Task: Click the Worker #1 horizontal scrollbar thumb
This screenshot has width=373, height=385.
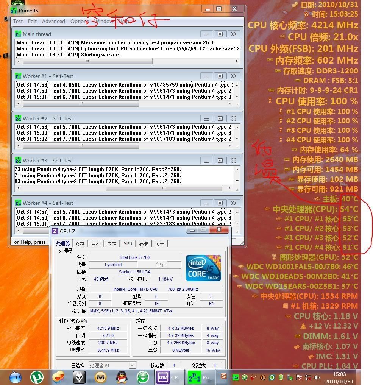Action: (80, 103)
